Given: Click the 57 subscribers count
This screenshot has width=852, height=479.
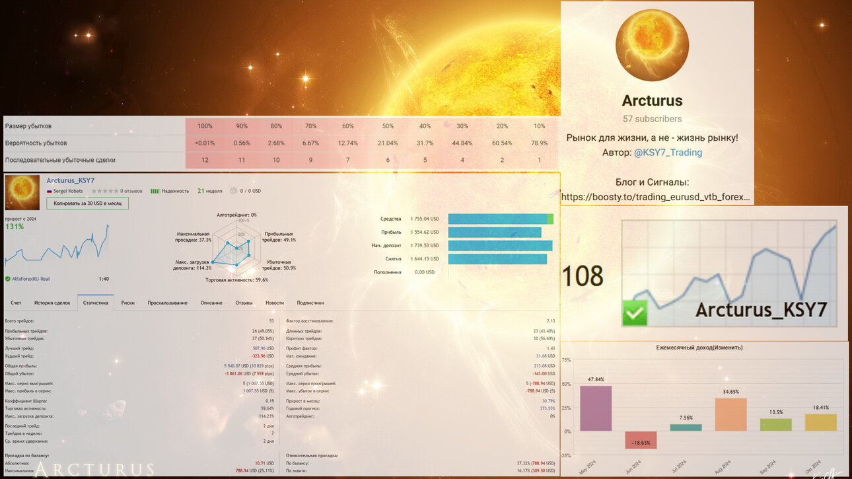Looking at the screenshot, I should pos(652,119).
